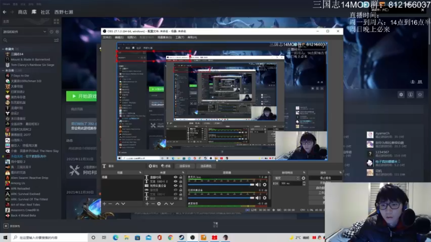Screen dimensions: 431x242
Task: Move scene down in OBS scenes panel
Action: click(123, 204)
